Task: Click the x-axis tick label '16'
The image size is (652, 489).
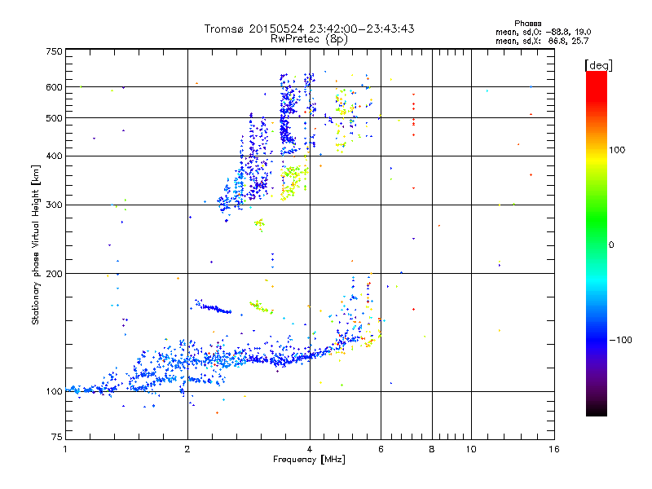Action: [554, 449]
